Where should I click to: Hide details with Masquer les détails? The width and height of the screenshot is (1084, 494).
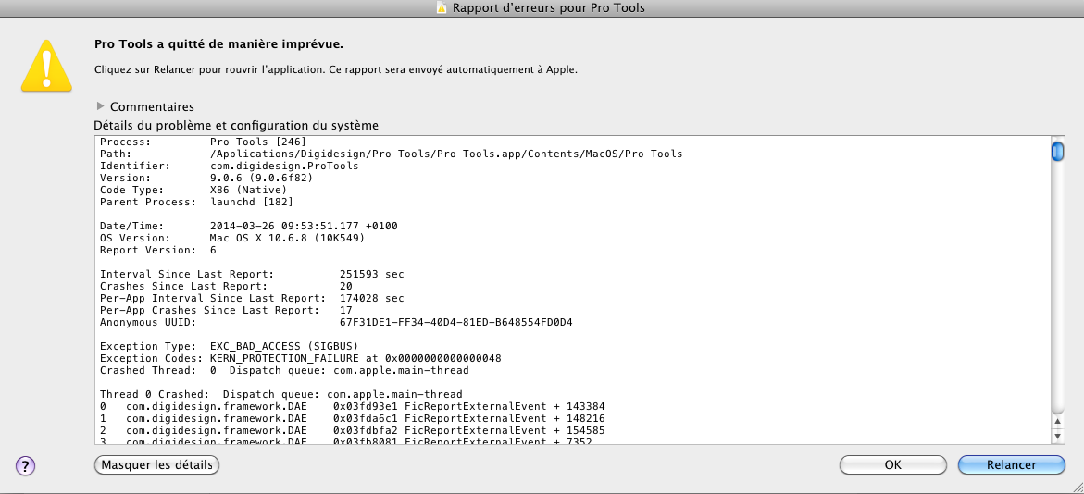click(x=157, y=465)
